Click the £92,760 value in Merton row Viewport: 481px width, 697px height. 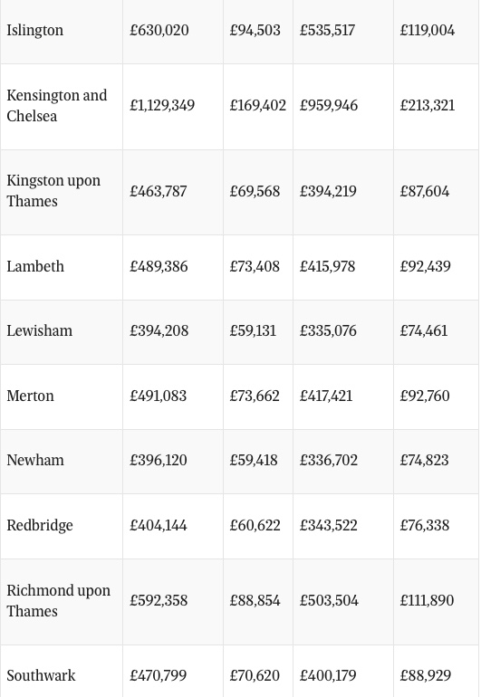425,396
